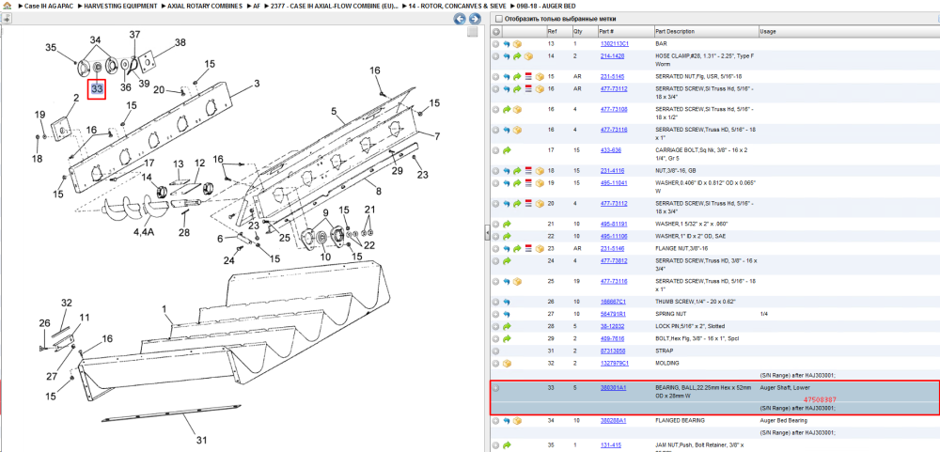Click green arrow in JAM NUT row 35
This screenshot has width=940, height=452.
tap(506, 445)
